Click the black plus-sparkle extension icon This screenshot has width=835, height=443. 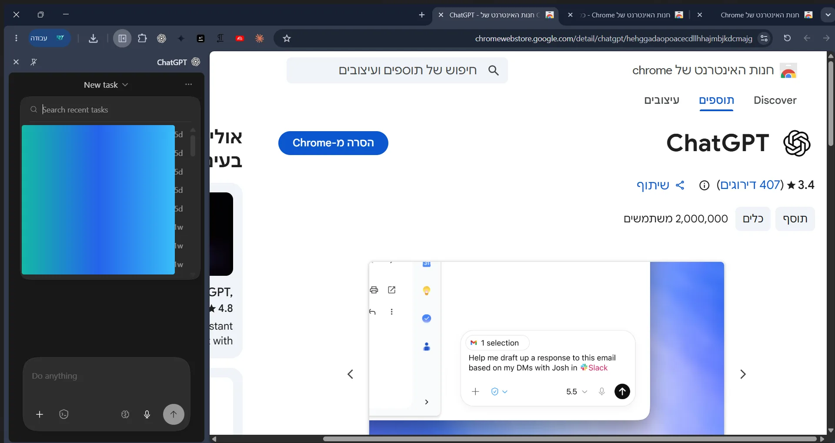[x=201, y=38]
